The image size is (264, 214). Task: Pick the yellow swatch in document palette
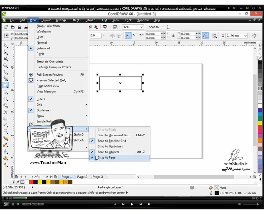pyautogui.click(x=40, y=182)
